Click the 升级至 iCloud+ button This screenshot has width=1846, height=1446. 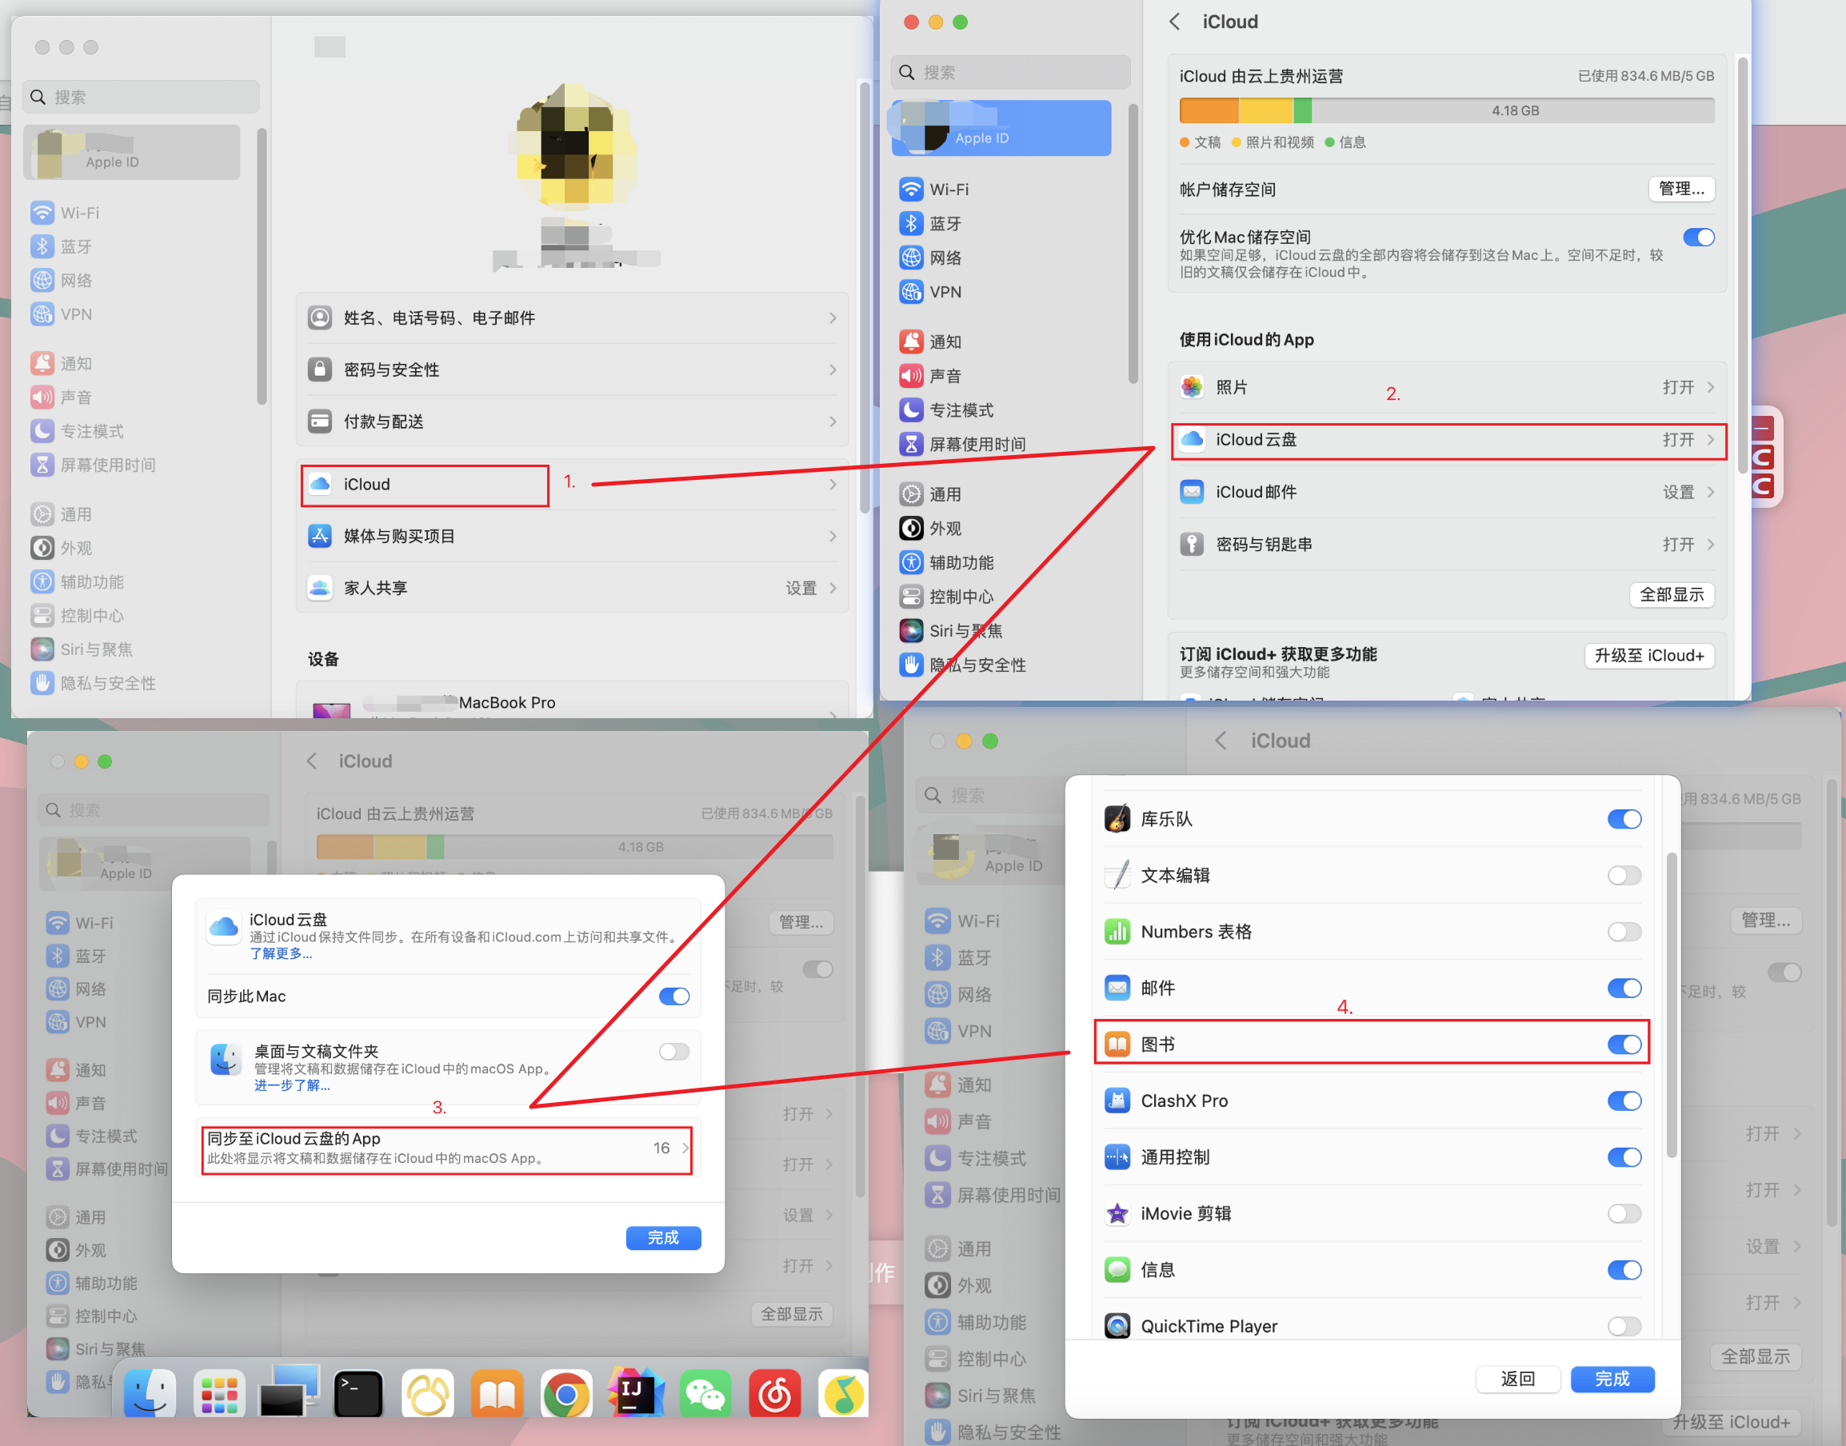1648,655
